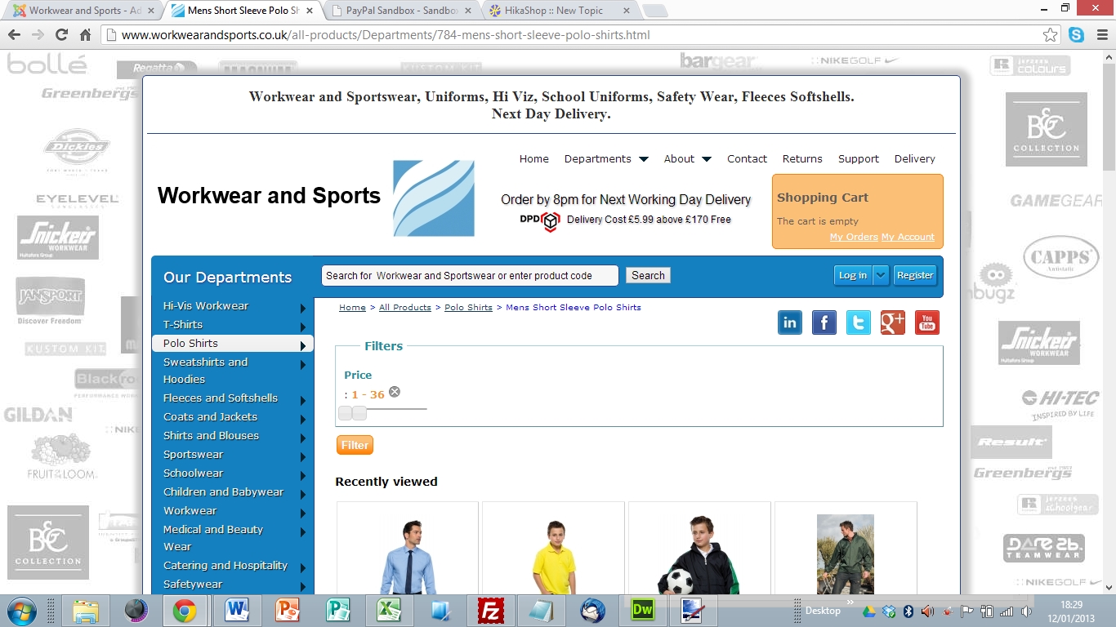
Task: Expand the Fleeces and Softshells submenu arrow
Action: pos(303,400)
